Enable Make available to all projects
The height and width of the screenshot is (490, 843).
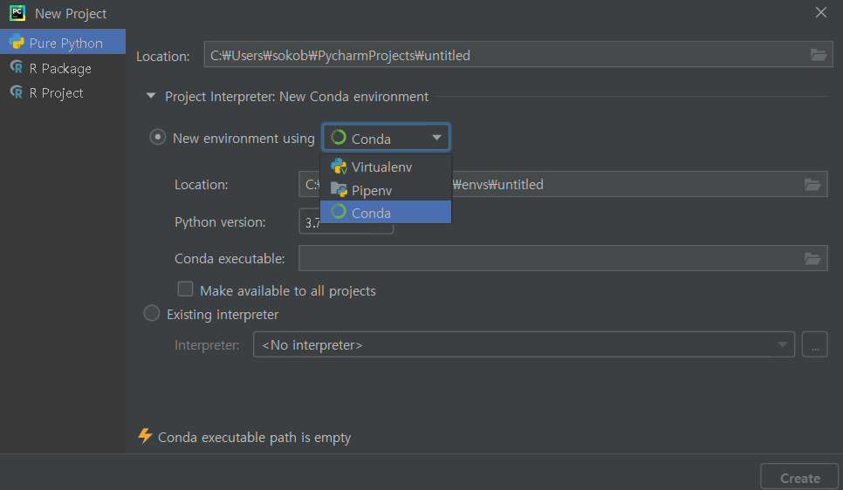[186, 289]
